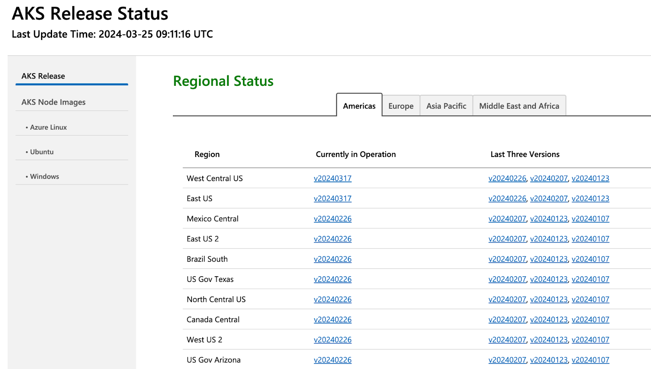
Task: Open v20240107 in North Central US last versions
Action: tap(590, 299)
